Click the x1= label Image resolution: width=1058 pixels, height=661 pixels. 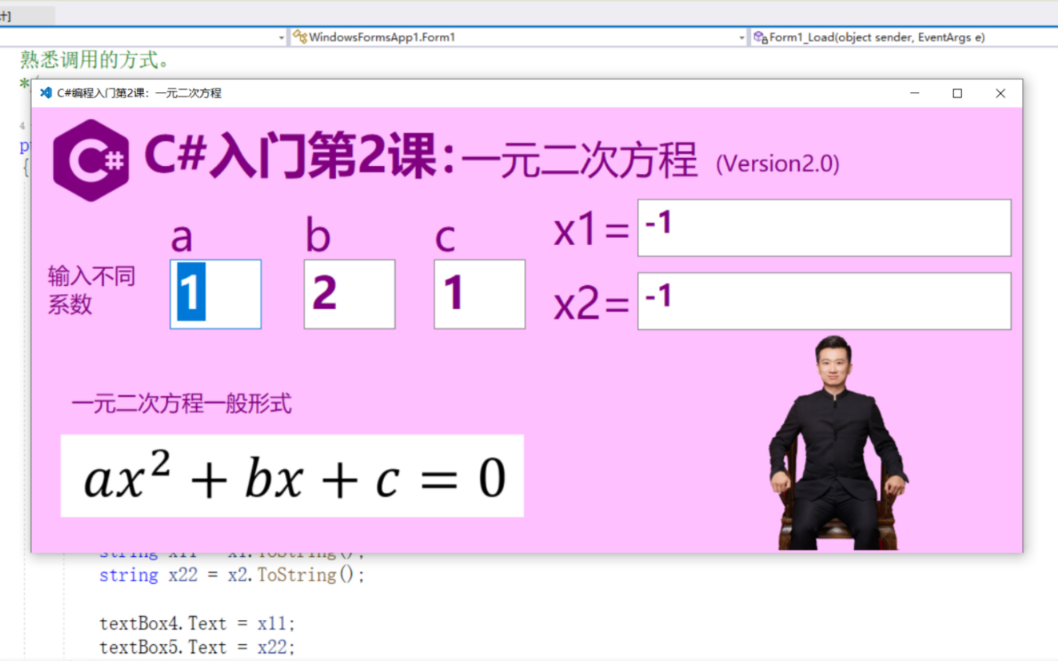click(x=591, y=230)
